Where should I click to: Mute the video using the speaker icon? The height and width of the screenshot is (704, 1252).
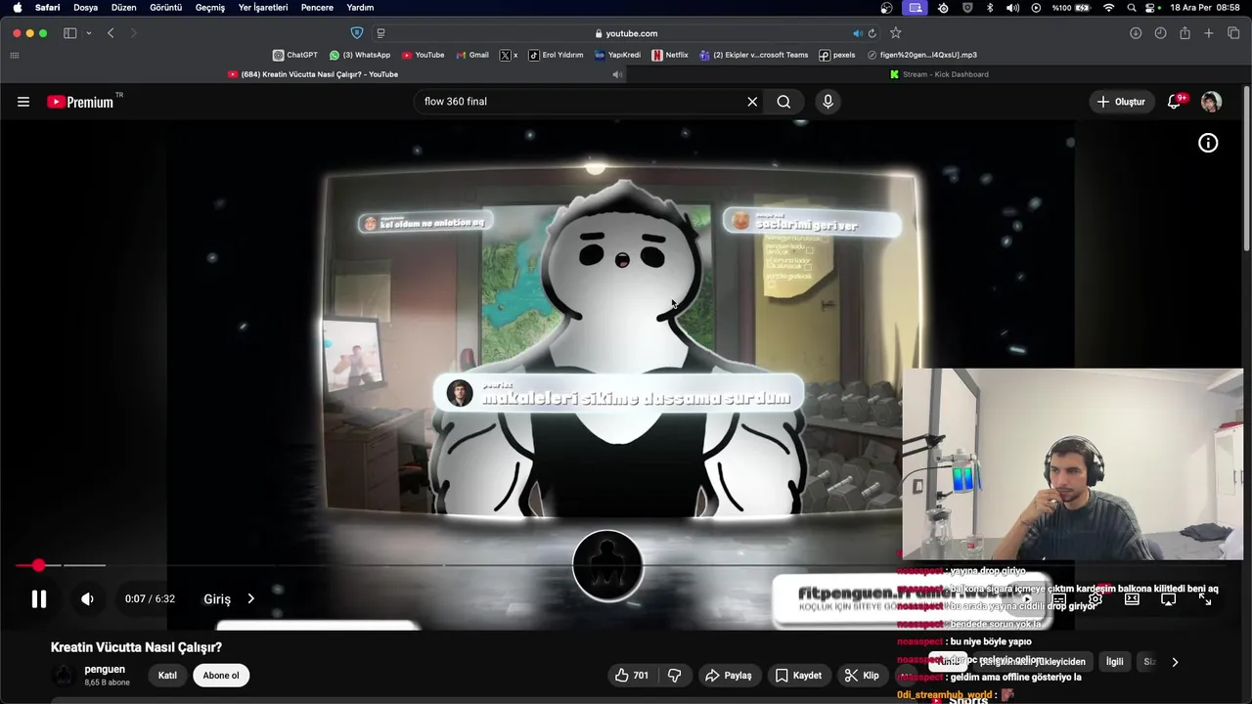point(87,599)
